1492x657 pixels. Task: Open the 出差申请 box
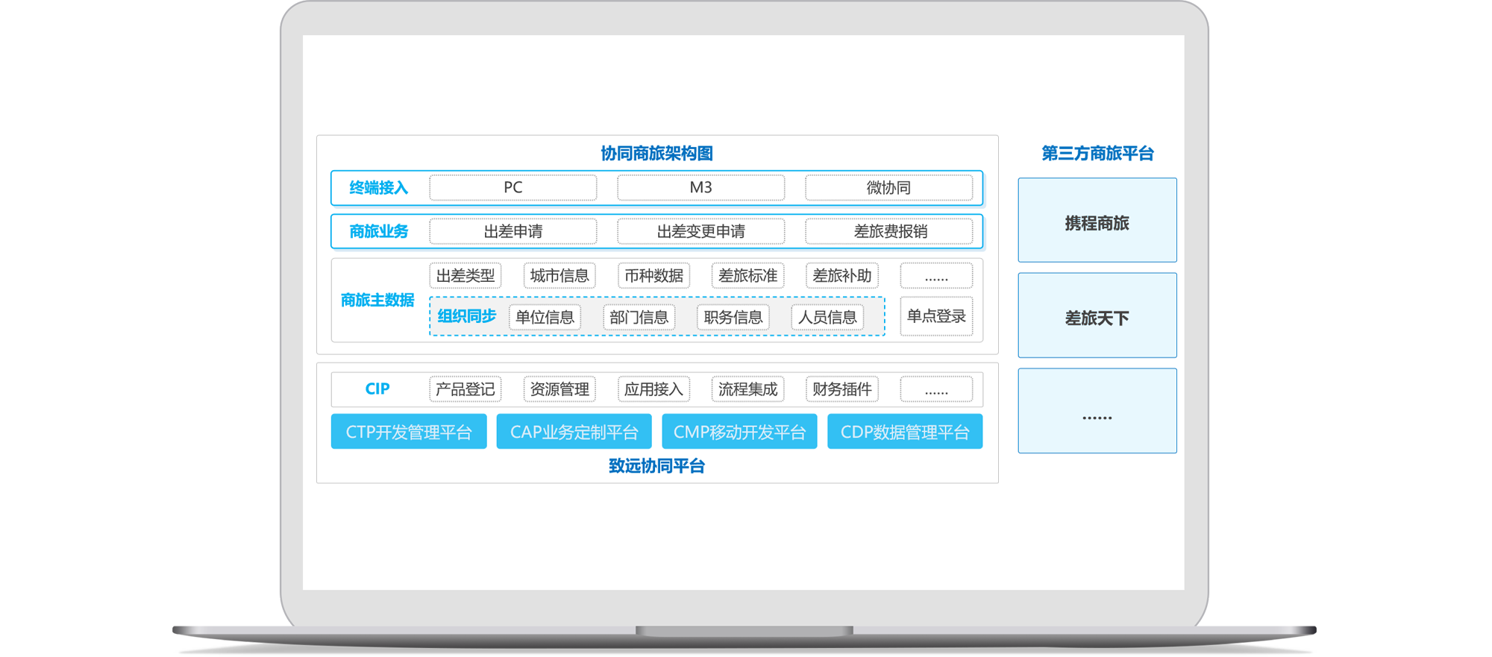(513, 231)
